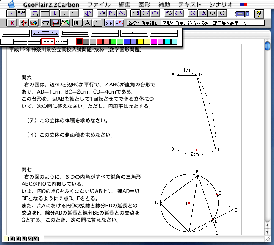This screenshot has height=245, width=274.
Task: Choose the V mark line annotation
Action: coord(134,33)
